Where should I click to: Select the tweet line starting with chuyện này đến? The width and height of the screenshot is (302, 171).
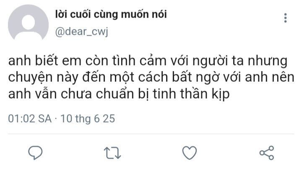pos(151,78)
